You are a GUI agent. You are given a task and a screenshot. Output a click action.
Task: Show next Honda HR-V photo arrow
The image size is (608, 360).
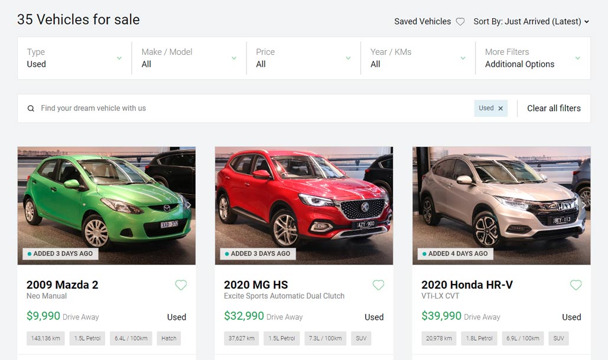click(x=584, y=205)
